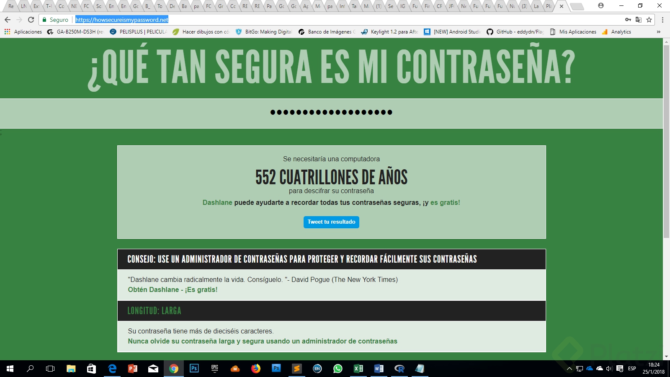Click the "Tweet tu resultado" button
Image resolution: width=670 pixels, height=377 pixels.
pyautogui.click(x=331, y=222)
